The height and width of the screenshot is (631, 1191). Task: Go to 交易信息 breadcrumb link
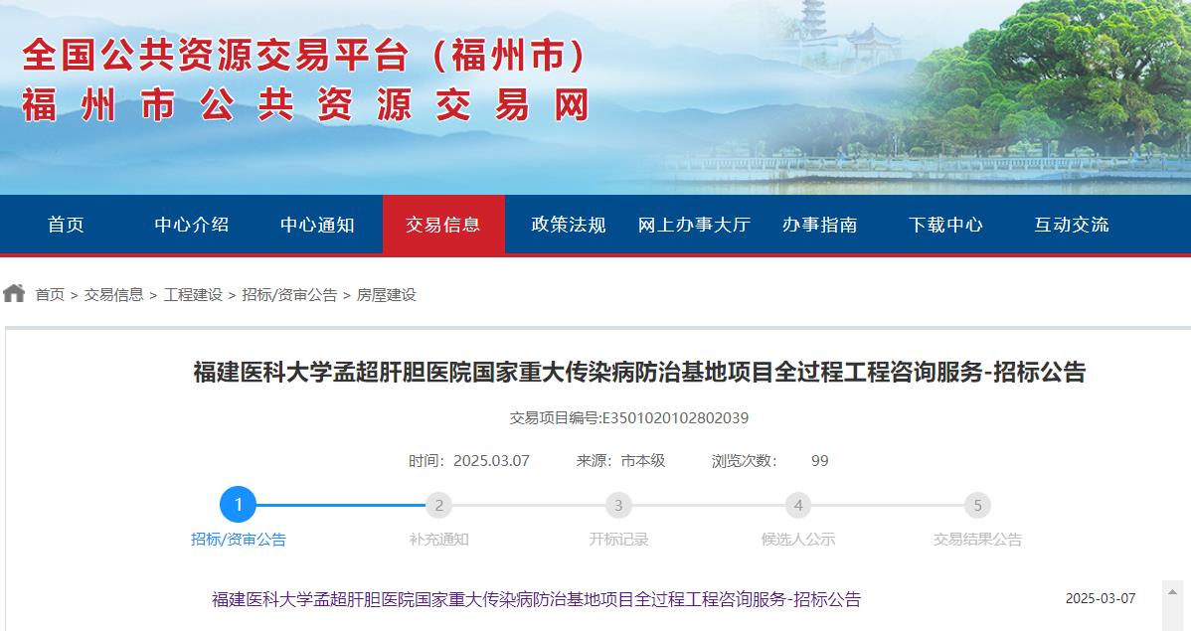coord(114,294)
